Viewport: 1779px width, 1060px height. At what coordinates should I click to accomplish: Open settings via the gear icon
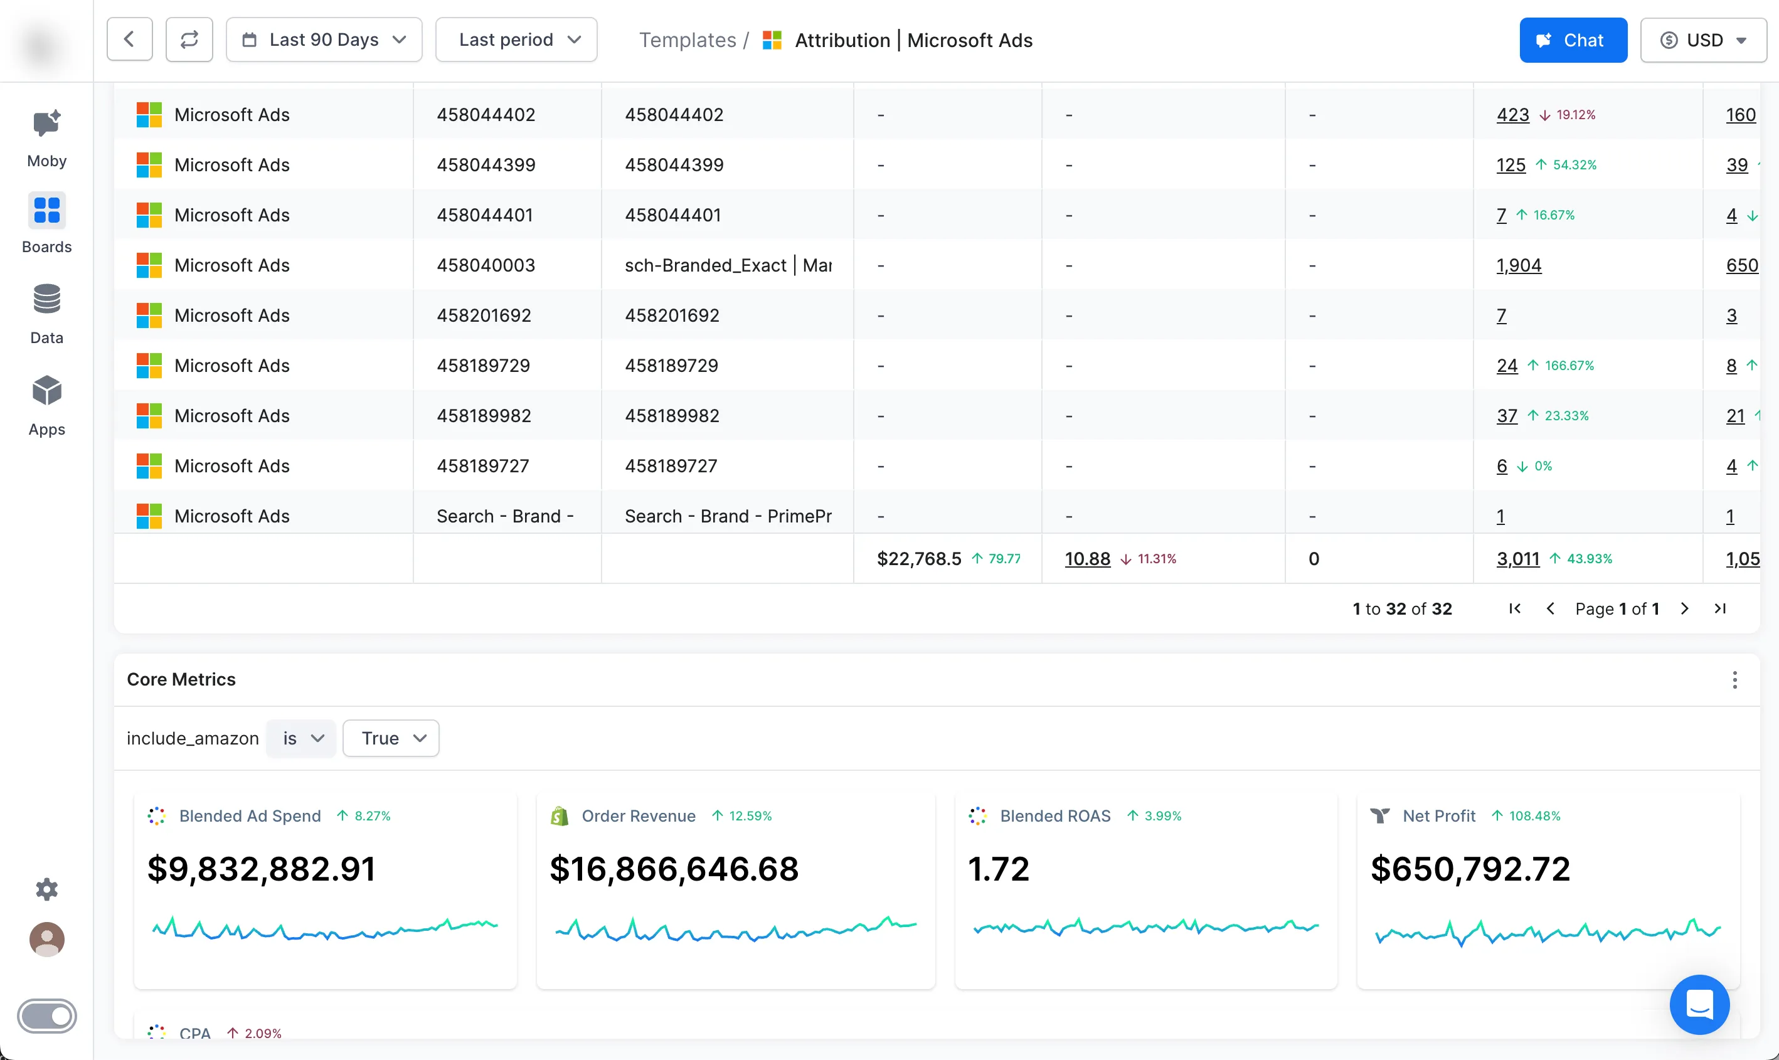tap(46, 889)
